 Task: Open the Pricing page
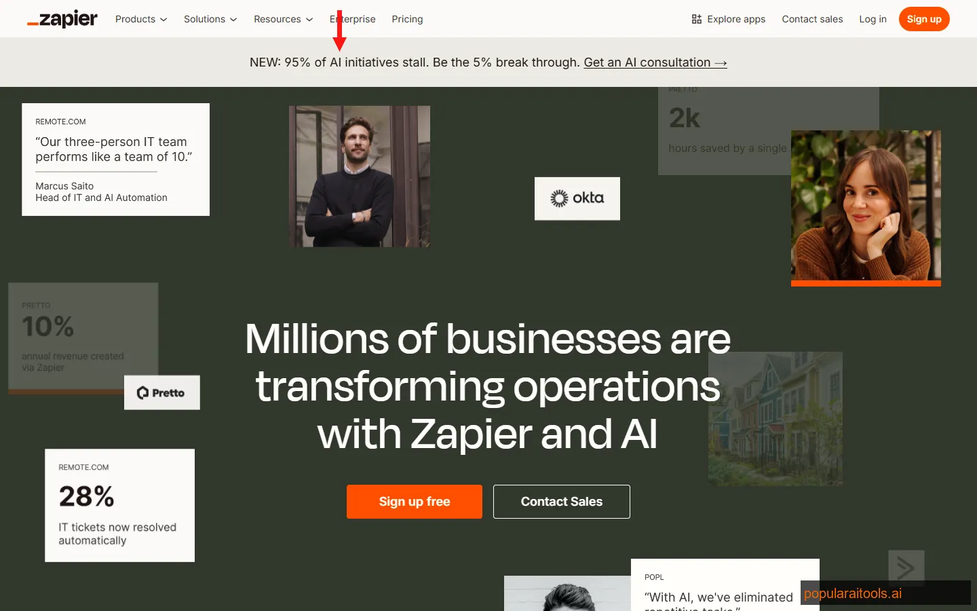coord(407,19)
